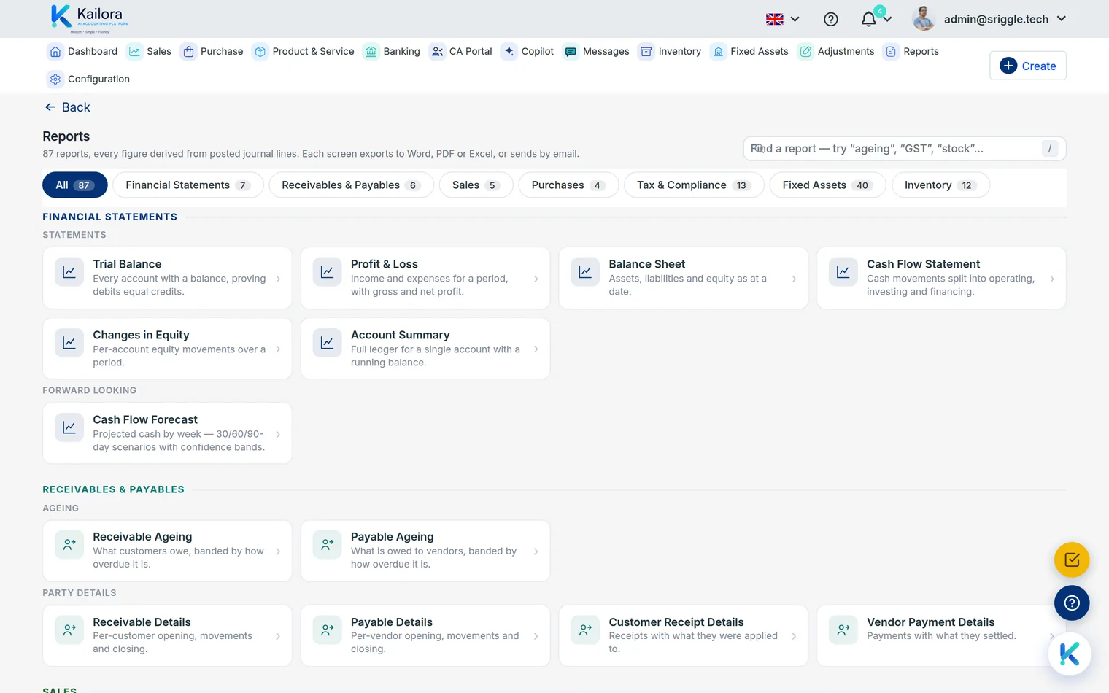Open the Receivable Details report card
The image size is (1109, 693).
(167, 635)
